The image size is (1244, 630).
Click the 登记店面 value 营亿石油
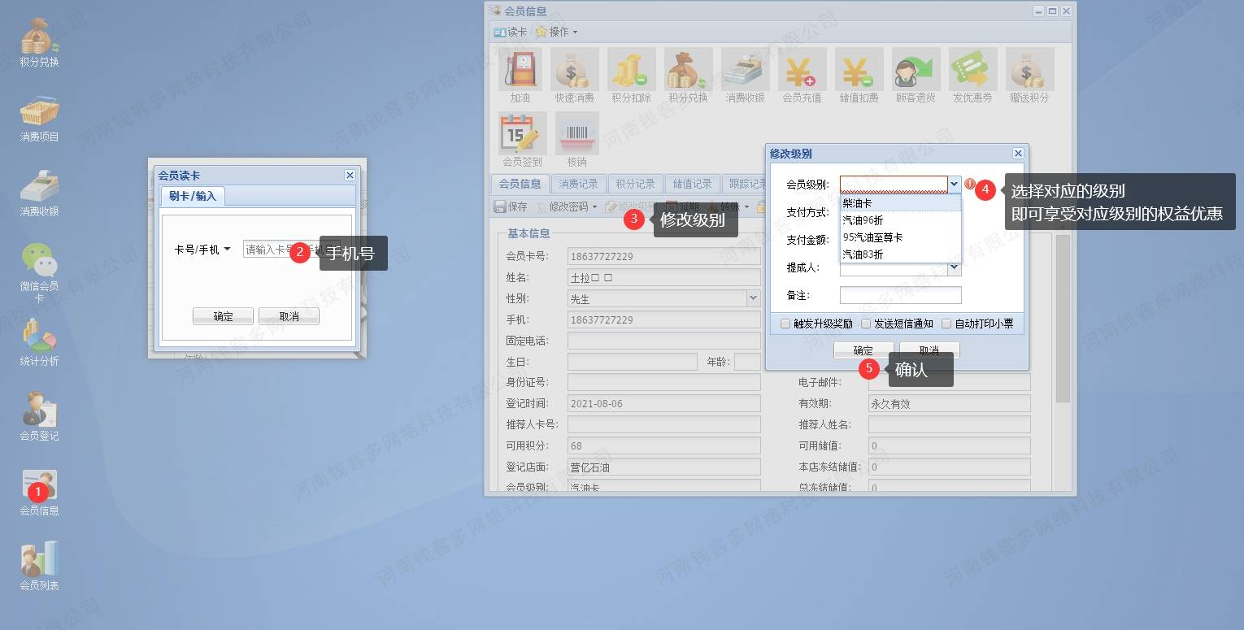[x=663, y=467]
